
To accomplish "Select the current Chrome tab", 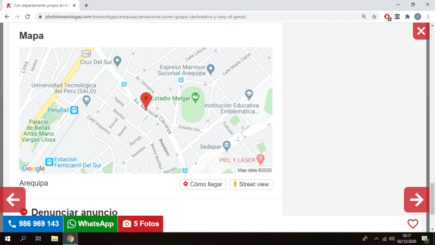I will 41,5.
